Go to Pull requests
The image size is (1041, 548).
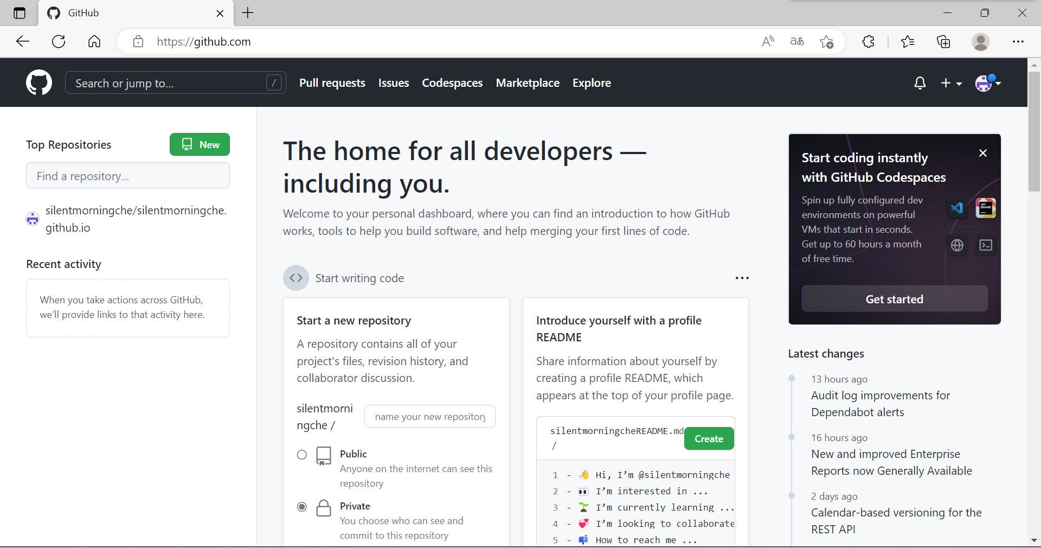pos(332,83)
